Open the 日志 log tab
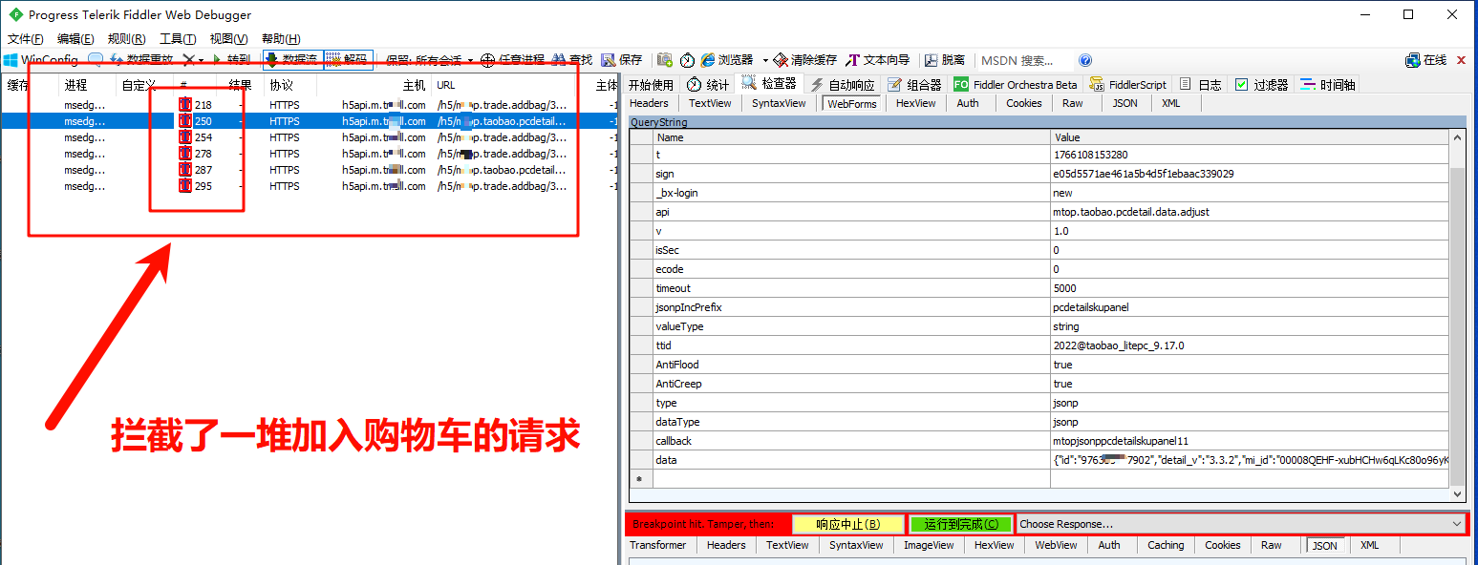 1200,85
